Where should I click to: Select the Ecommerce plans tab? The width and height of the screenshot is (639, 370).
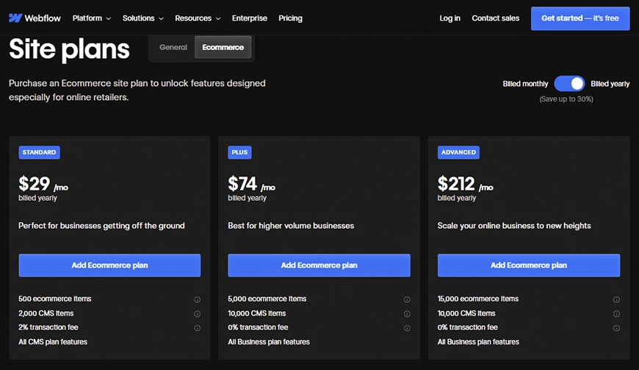click(x=223, y=47)
